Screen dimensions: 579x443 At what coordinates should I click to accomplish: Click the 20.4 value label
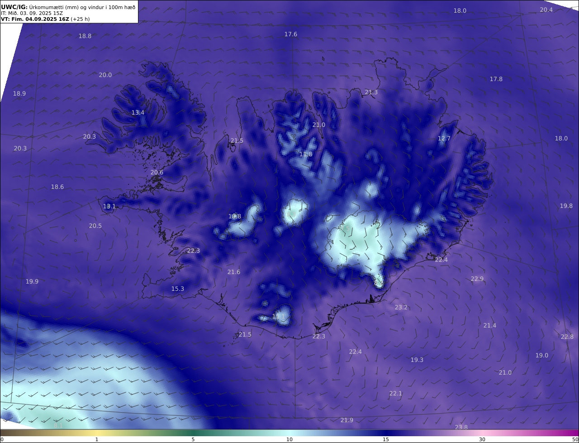(546, 10)
